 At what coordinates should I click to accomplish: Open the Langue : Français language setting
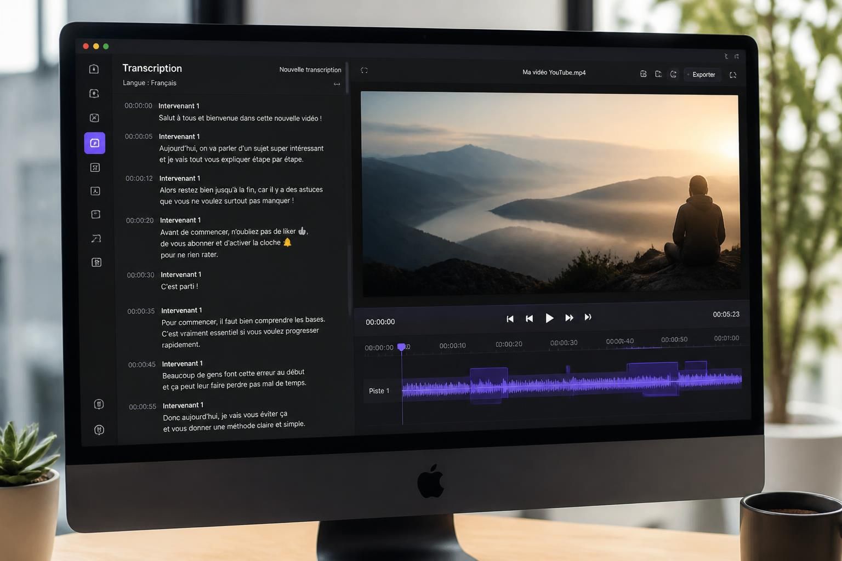(150, 83)
